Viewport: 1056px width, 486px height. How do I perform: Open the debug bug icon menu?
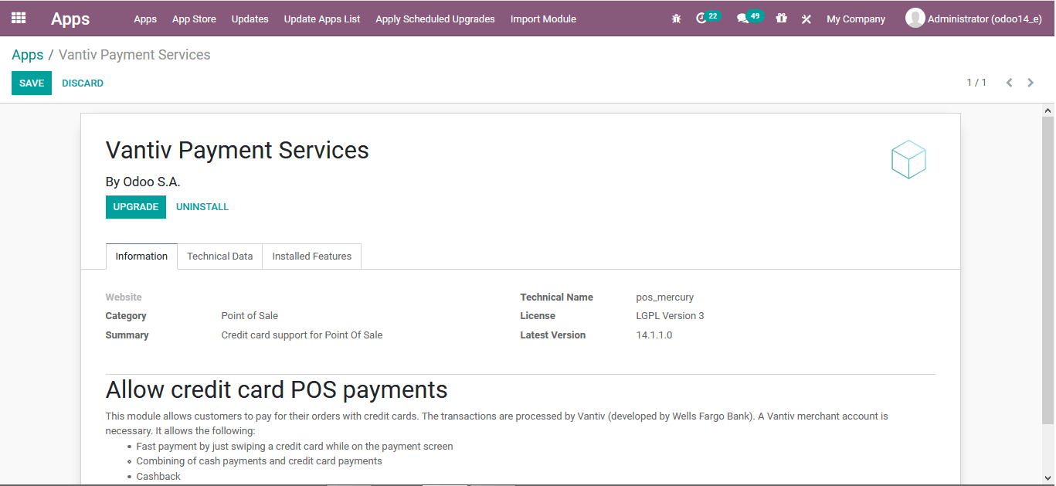[x=677, y=19]
